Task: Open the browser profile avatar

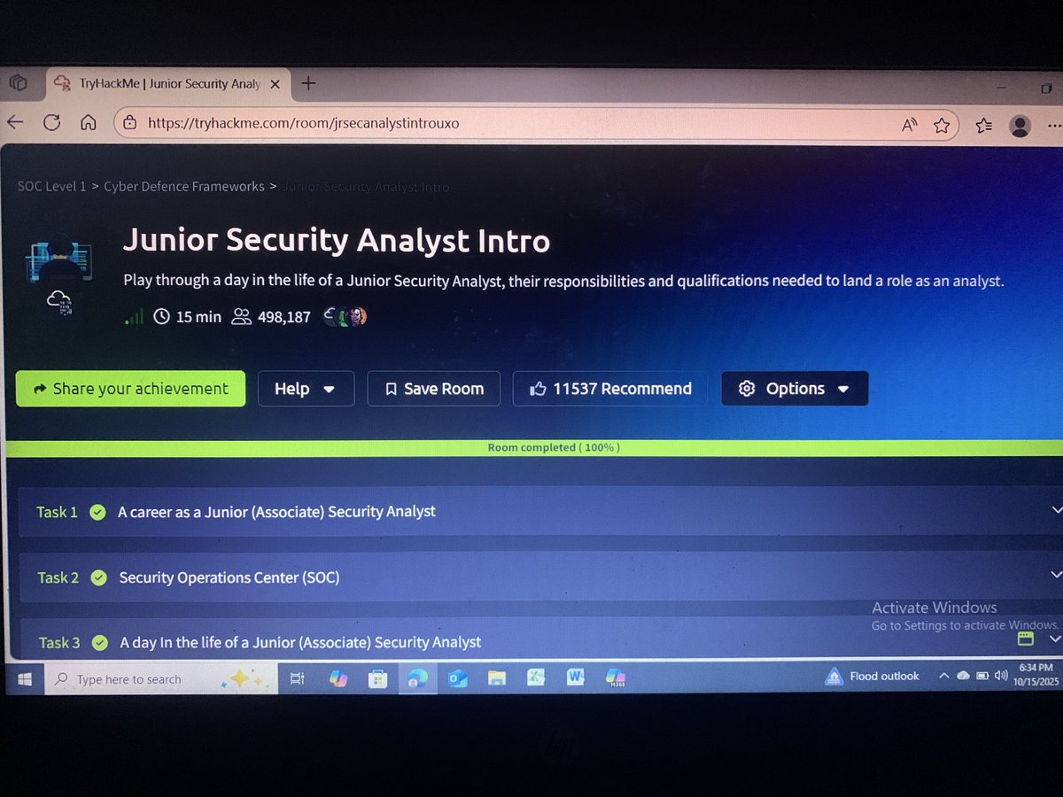Action: (1020, 126)
